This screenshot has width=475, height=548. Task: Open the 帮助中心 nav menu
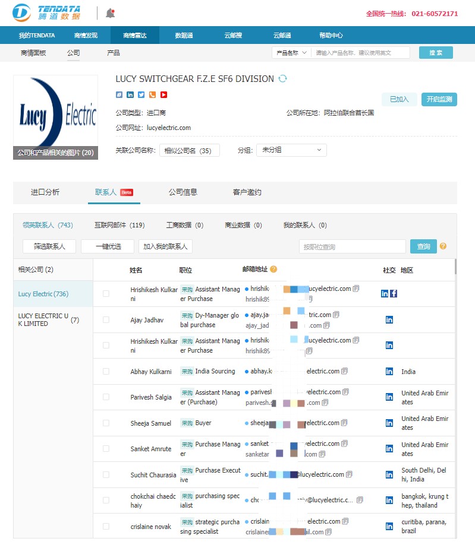click(x=331, y=35)
